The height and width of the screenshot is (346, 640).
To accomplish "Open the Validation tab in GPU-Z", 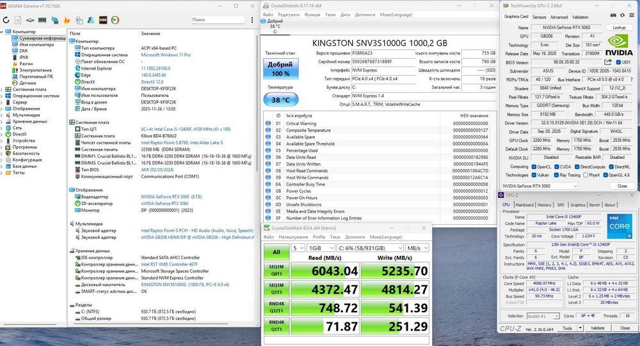I will coord(580,17).
